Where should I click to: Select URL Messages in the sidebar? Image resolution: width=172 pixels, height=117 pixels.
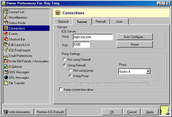click(19, 78)
